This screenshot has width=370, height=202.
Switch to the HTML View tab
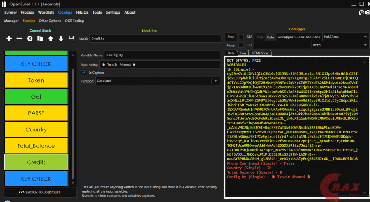260,53
